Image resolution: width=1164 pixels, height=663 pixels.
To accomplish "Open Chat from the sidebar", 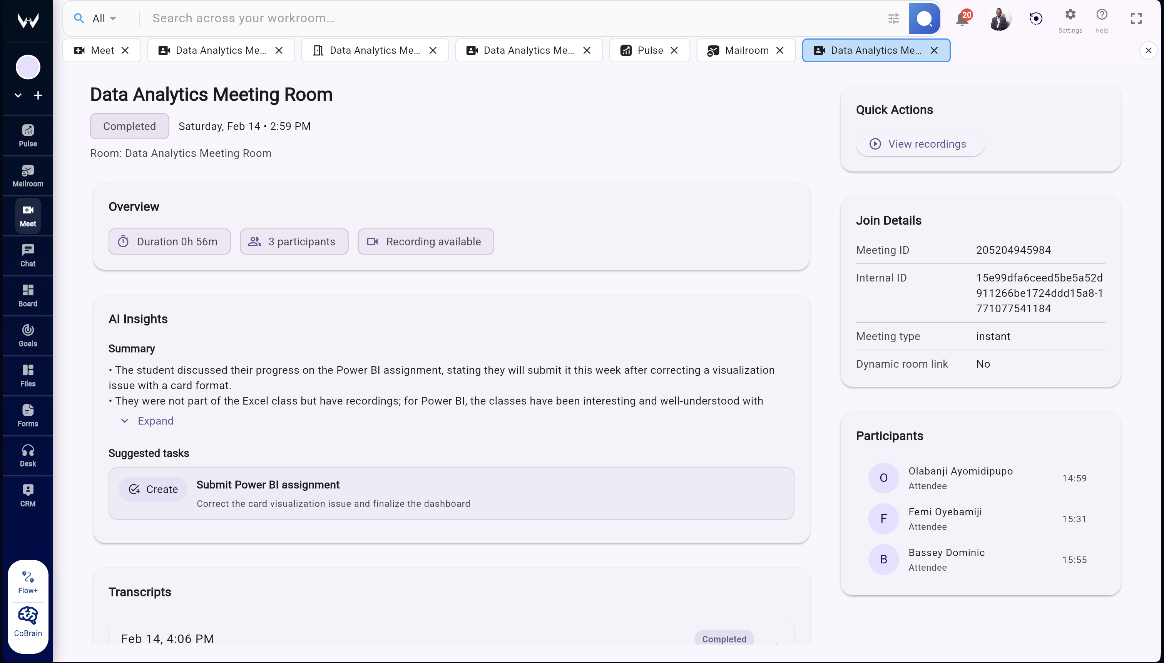I will pos(28,255).
